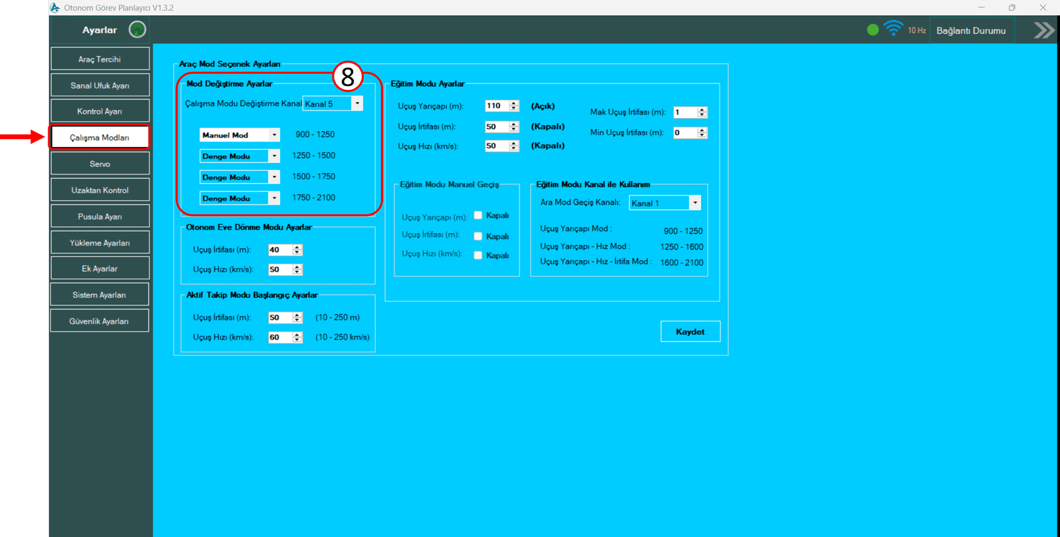Click the green connection status indicator

[873, 30]
